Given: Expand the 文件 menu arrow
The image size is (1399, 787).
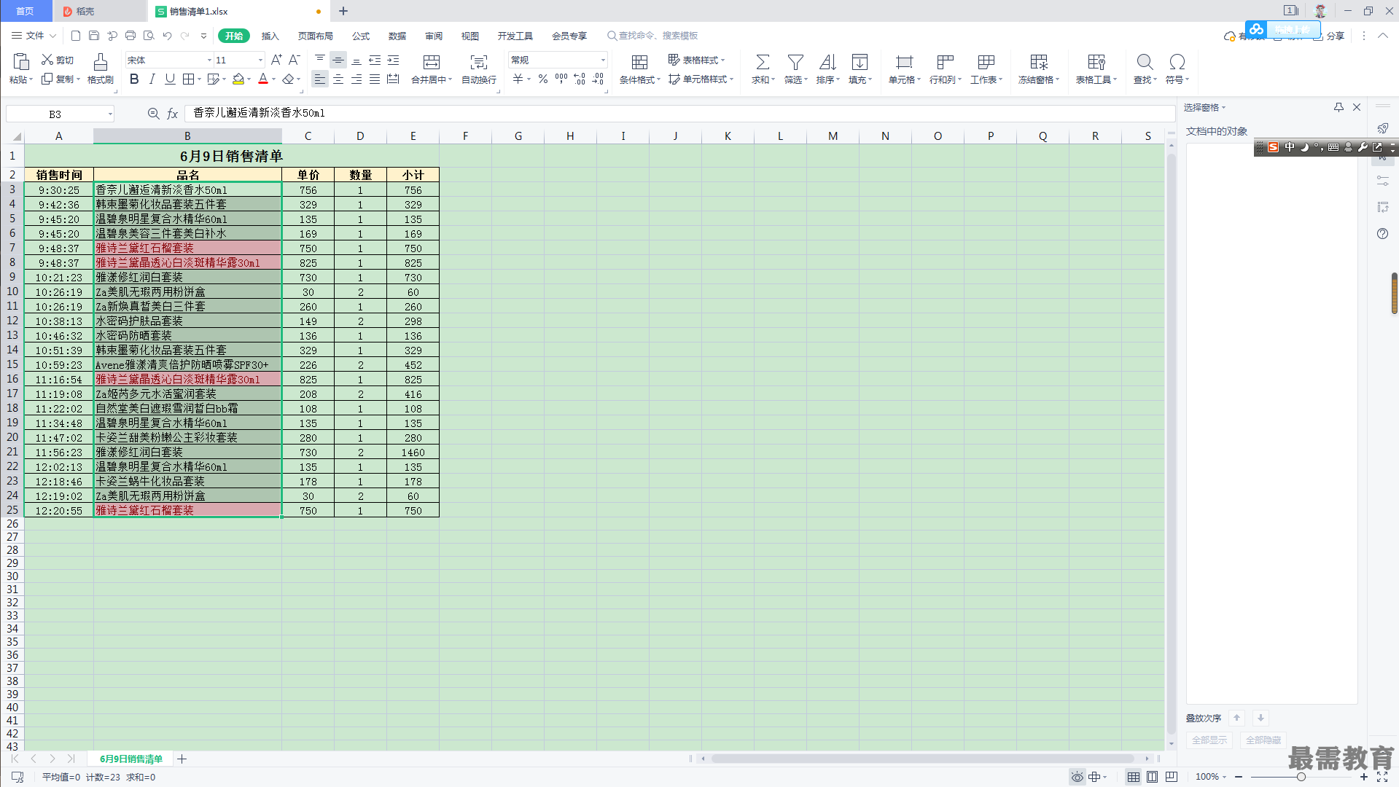Looking at the screenshot, I should pos(52,36).
